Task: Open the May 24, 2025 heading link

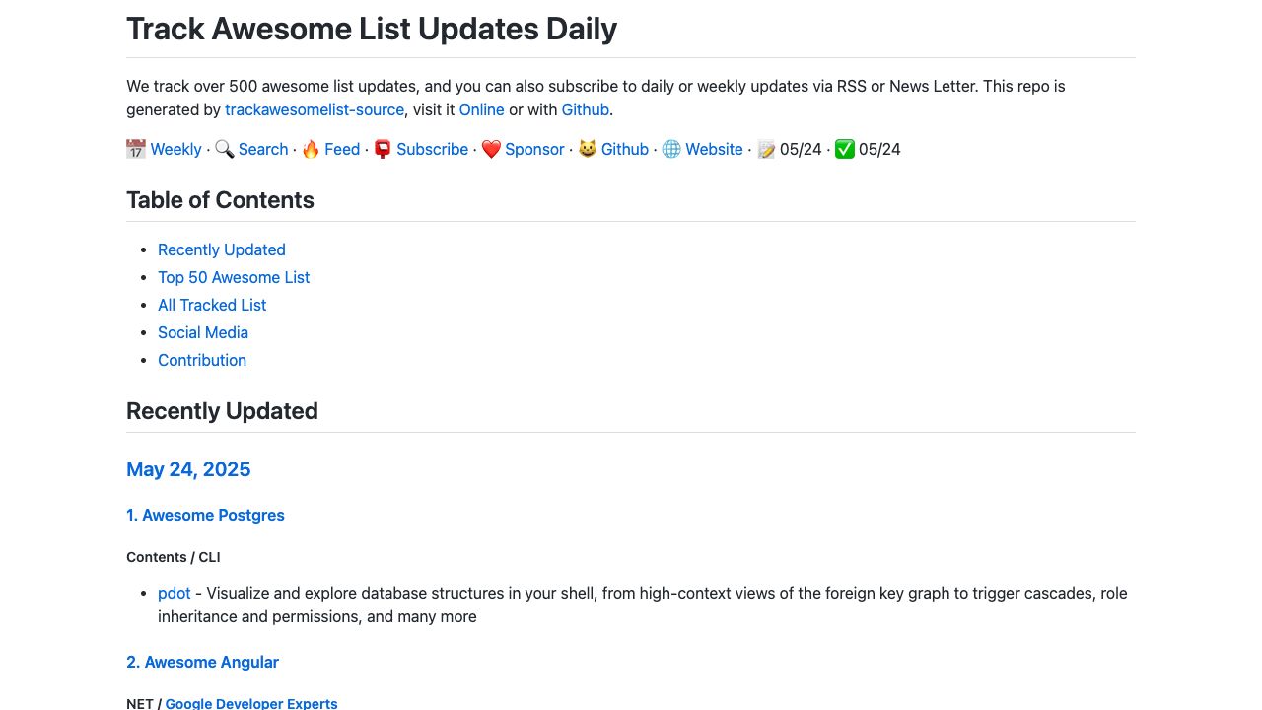Action: tap(188, 469)
